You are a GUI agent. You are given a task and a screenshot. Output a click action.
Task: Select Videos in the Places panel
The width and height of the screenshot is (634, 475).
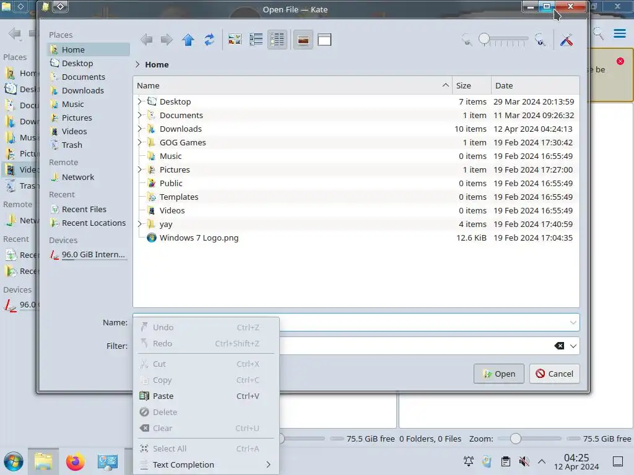(89, 131)
